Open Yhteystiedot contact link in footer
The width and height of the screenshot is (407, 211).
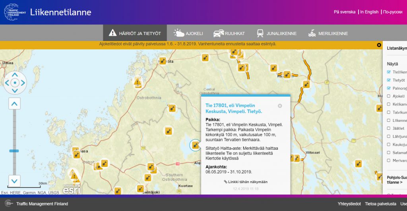pos(349,204)
